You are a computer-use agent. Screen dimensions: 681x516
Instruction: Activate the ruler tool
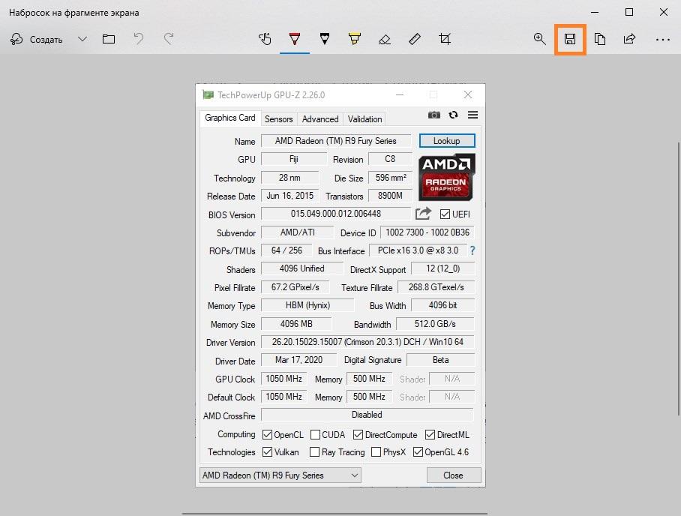tap(414, 39)
